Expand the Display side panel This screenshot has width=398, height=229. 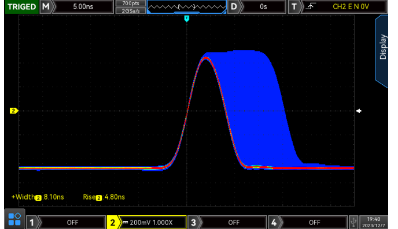[x=382, y=51]
